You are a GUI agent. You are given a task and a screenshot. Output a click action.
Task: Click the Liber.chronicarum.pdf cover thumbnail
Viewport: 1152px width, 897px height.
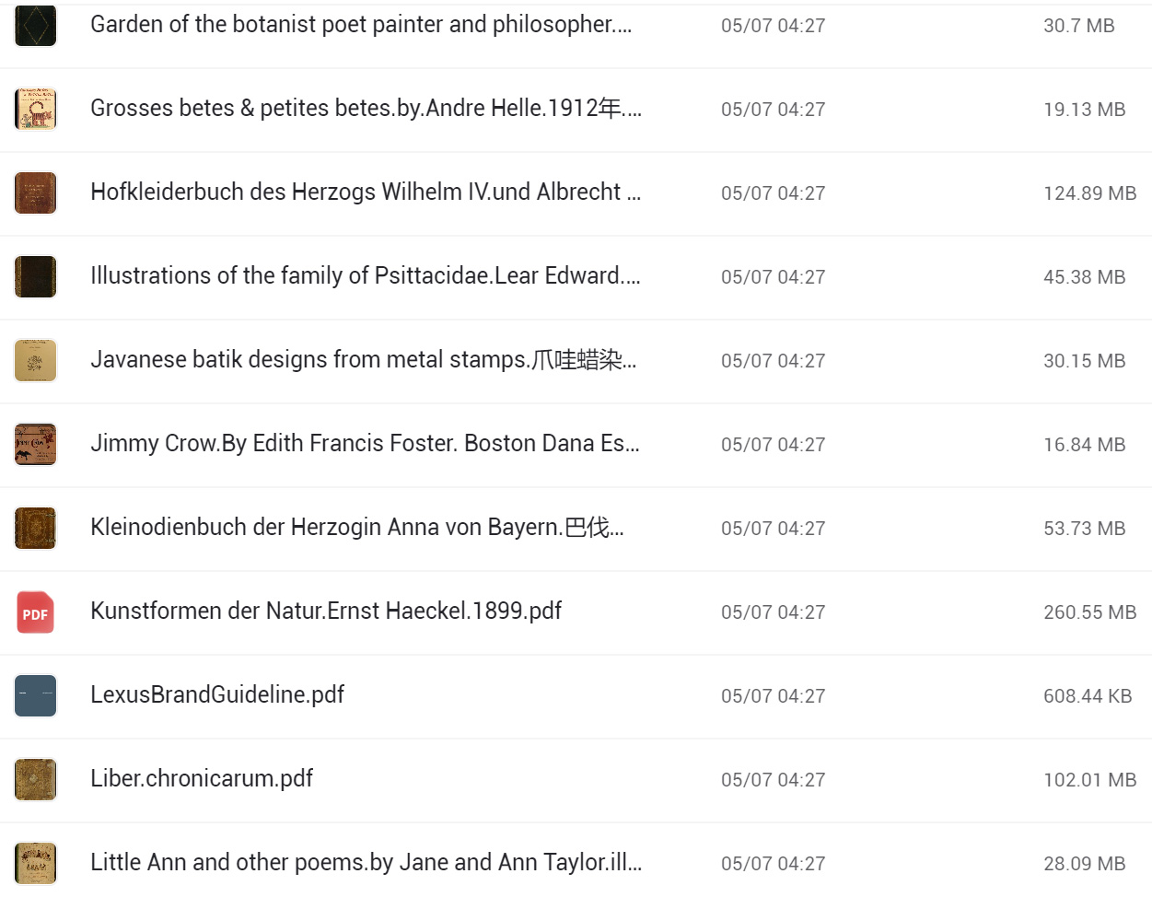pyautogui.click(x=35, y=780)
